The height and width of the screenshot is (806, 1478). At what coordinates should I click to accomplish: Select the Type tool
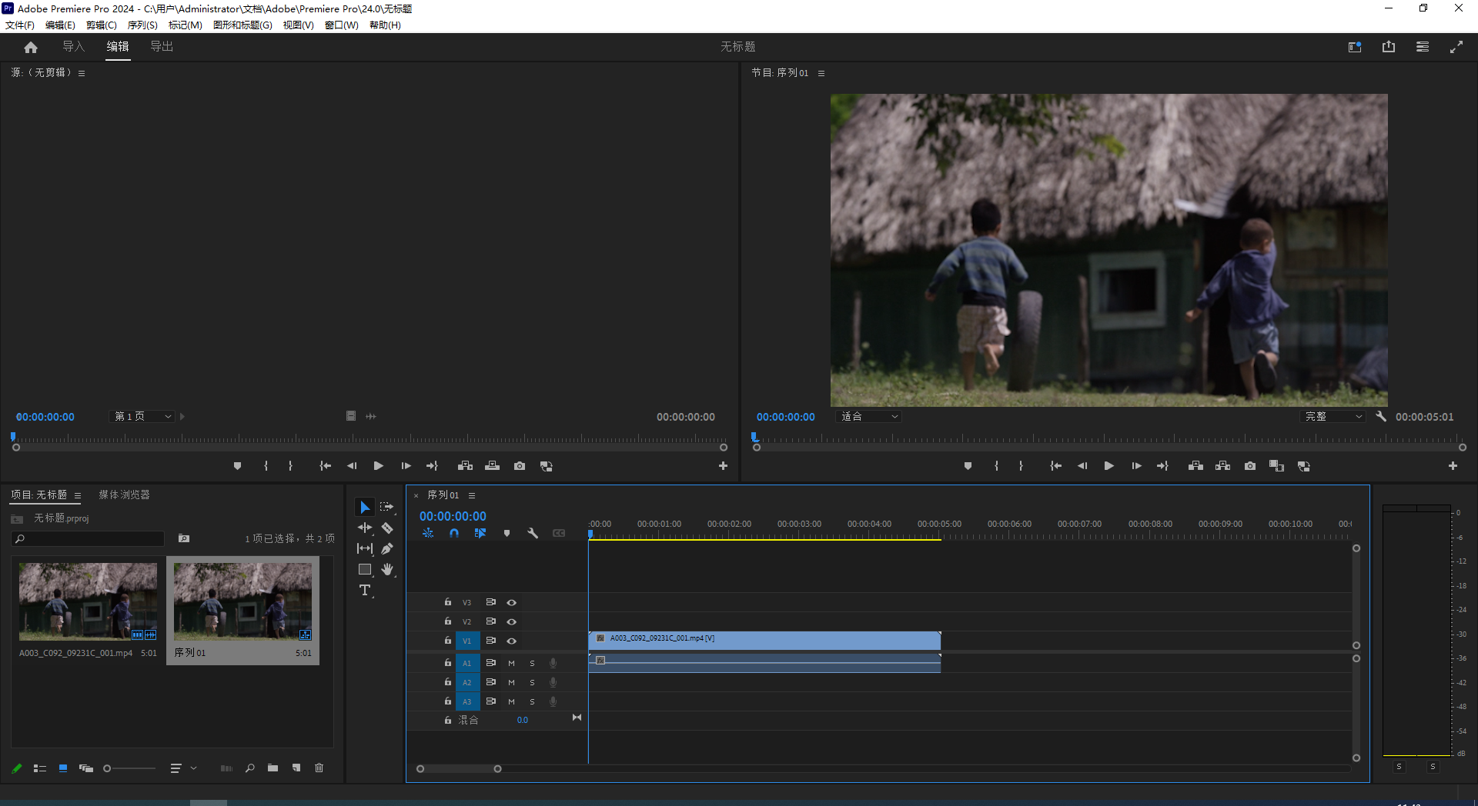365,591
